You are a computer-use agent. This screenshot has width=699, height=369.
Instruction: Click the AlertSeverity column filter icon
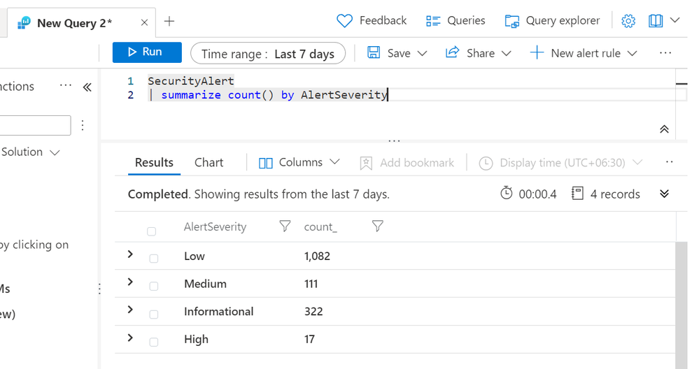tap(285, 226)
